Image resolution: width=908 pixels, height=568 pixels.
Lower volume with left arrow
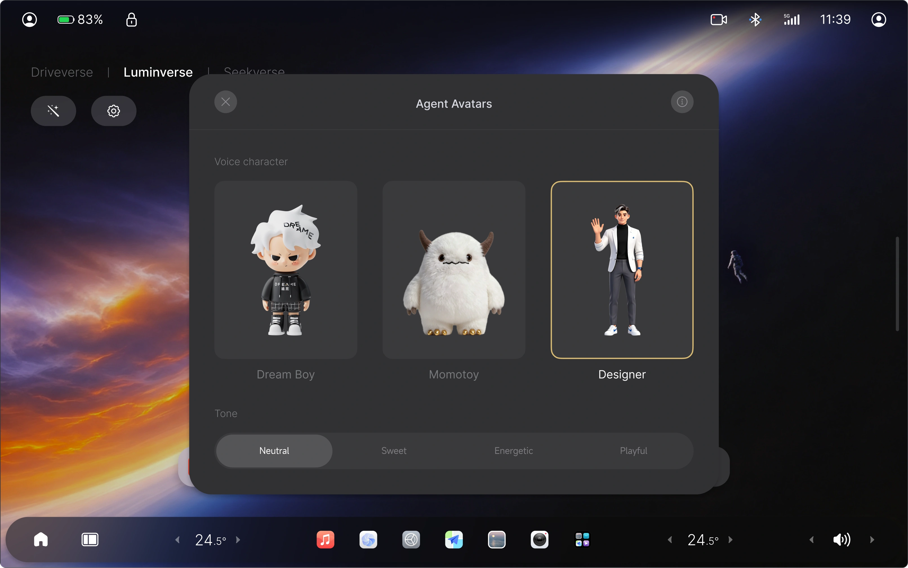(x=811, y=540)
